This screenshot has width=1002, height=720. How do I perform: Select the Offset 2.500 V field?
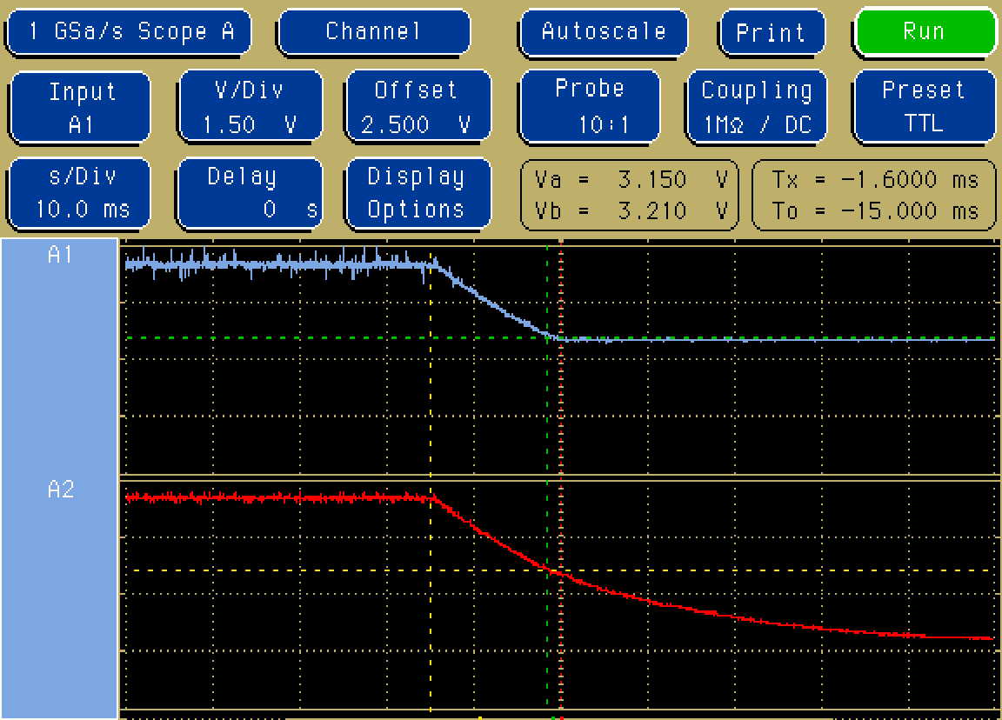[x=417, y=106]
